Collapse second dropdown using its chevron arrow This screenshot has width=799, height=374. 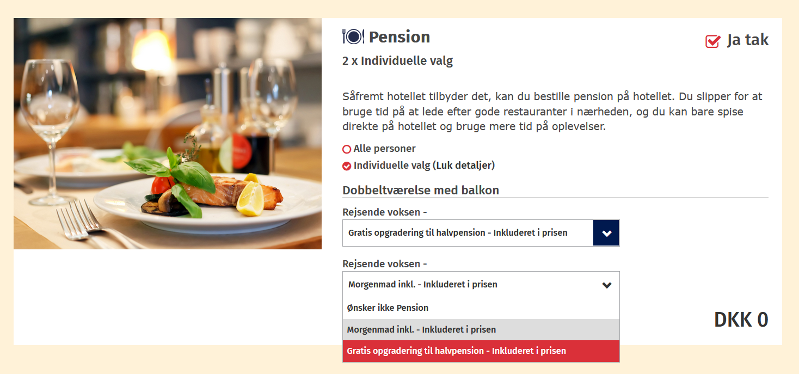tap(607, 285)
